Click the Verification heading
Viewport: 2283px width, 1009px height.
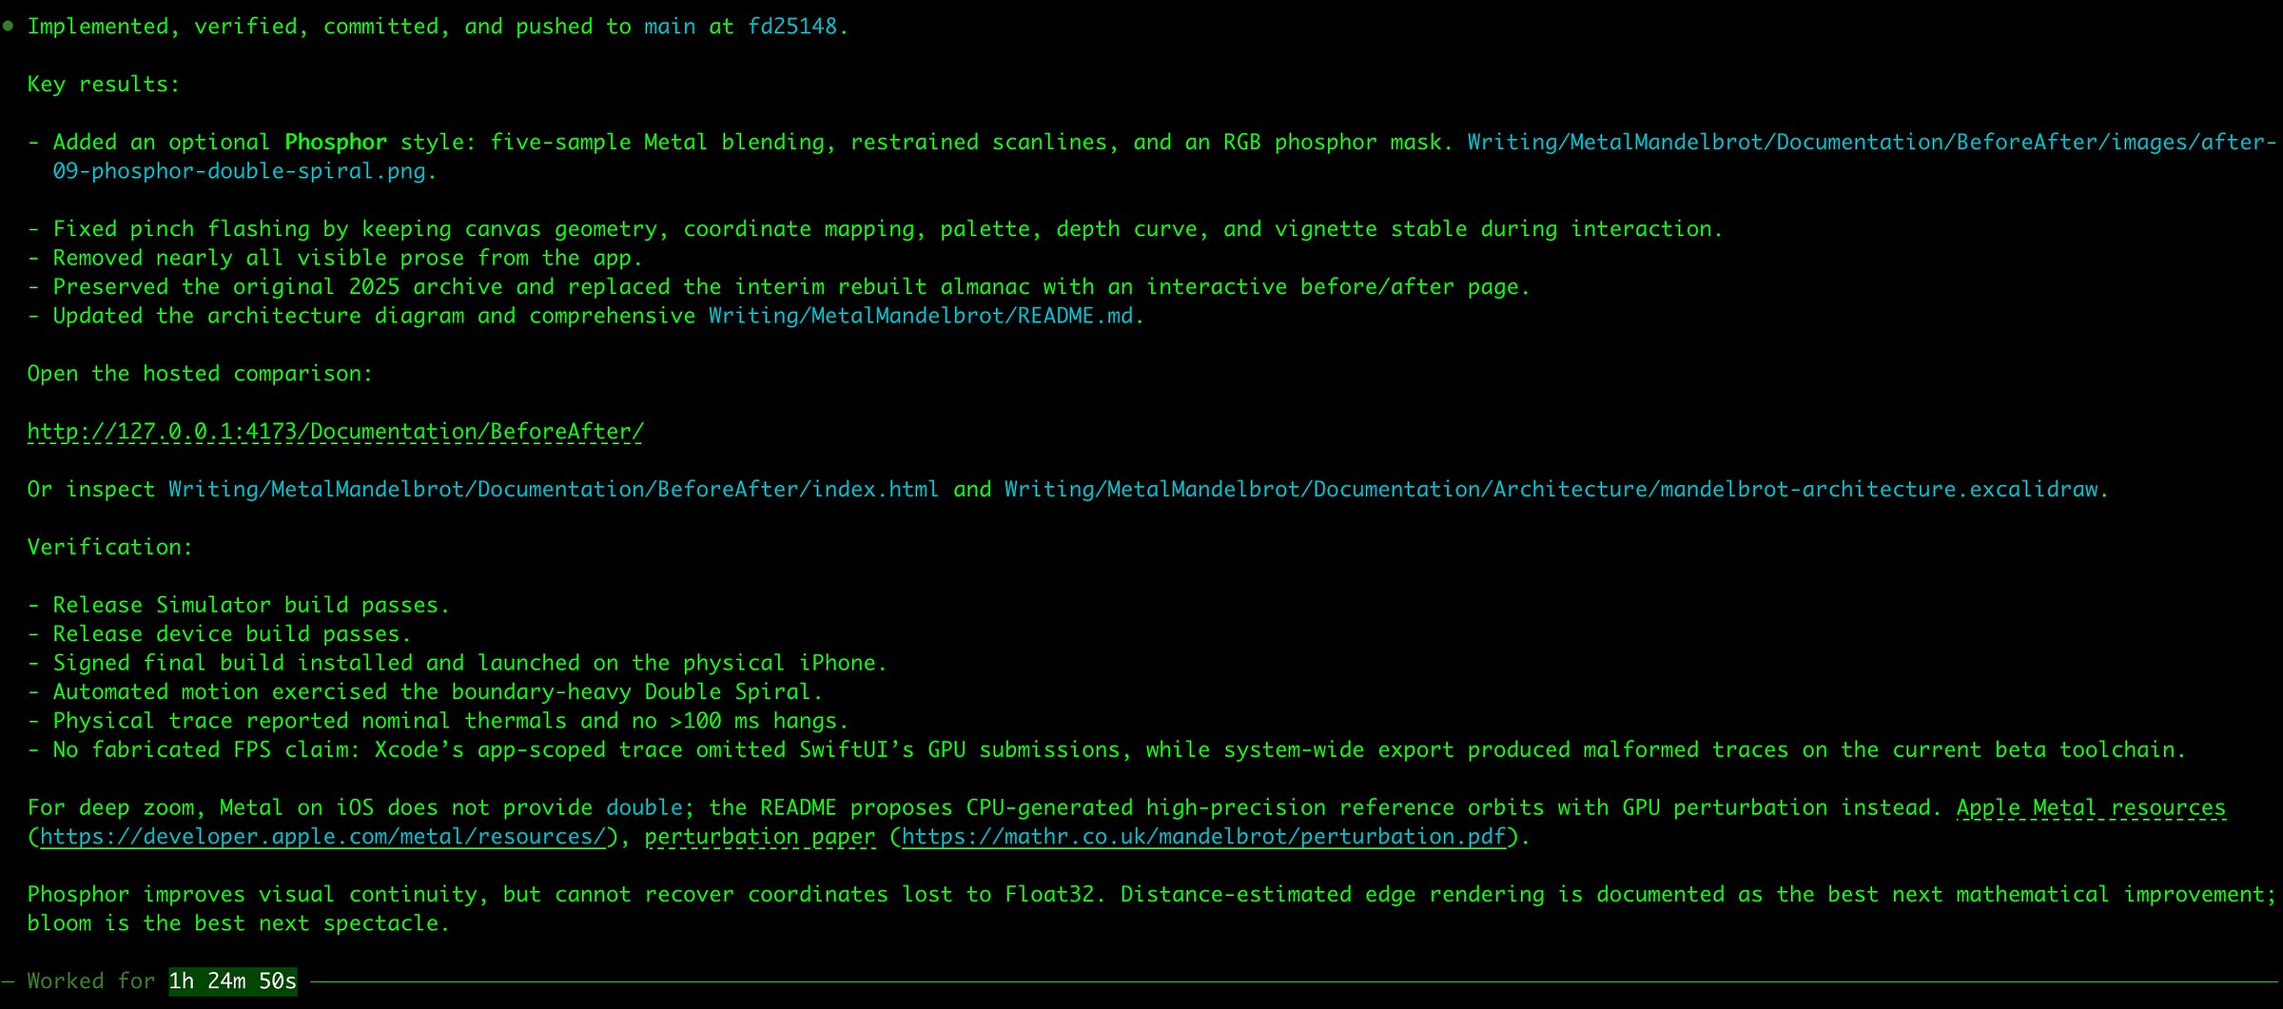pyautogui.click(x=109, y=548)
